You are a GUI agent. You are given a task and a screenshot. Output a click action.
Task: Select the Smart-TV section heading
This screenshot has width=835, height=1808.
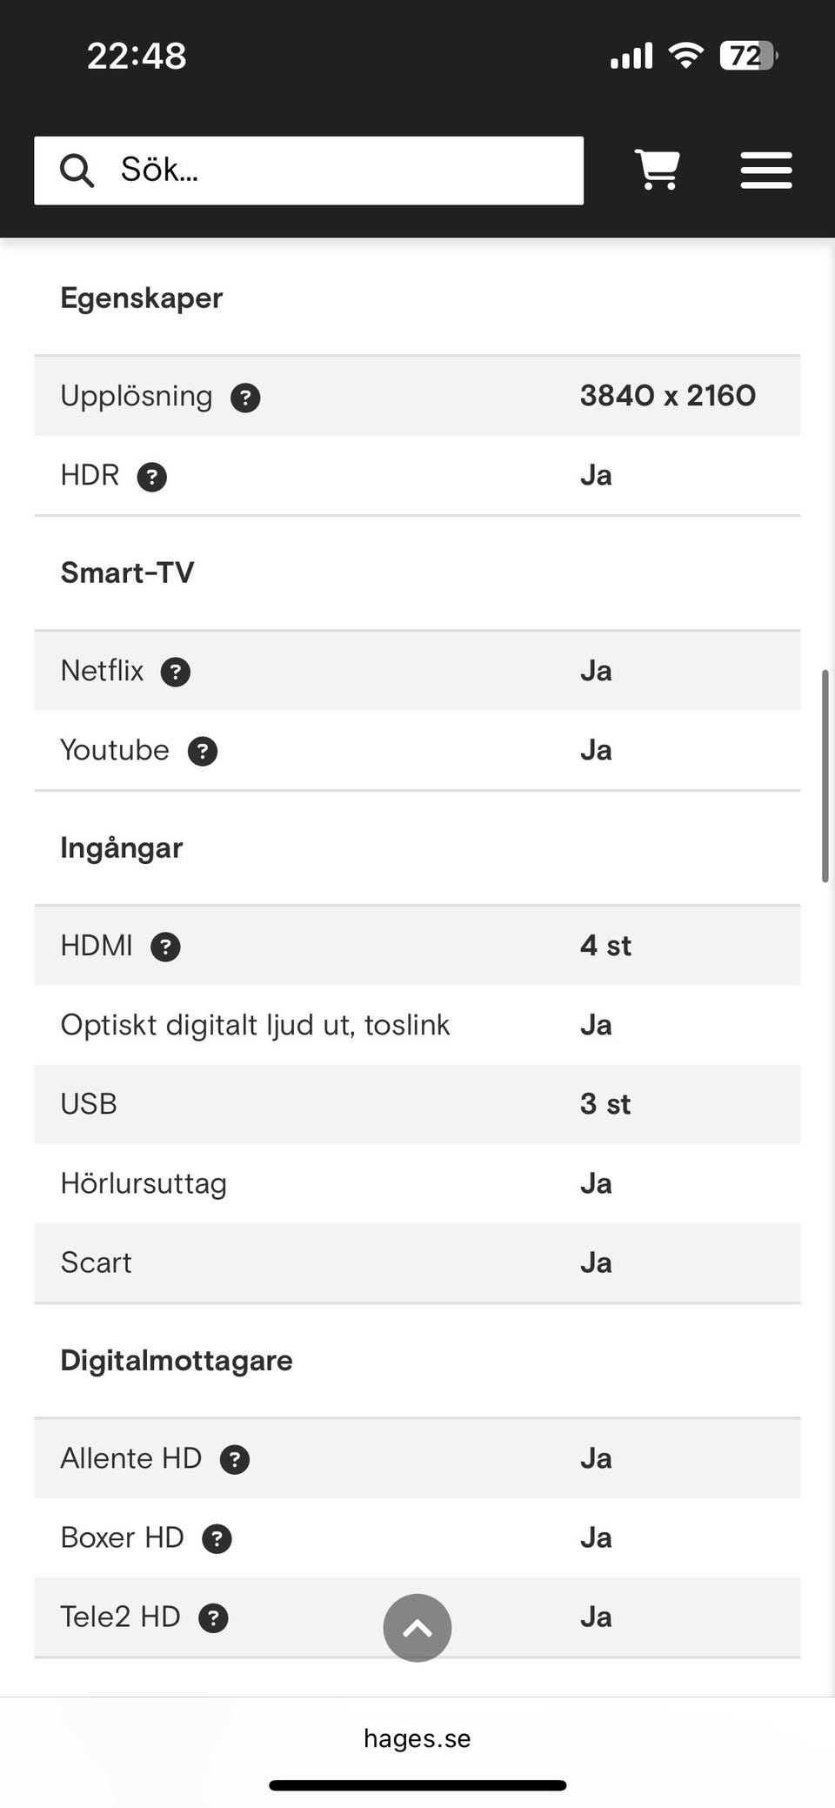(x=127, y=573)
